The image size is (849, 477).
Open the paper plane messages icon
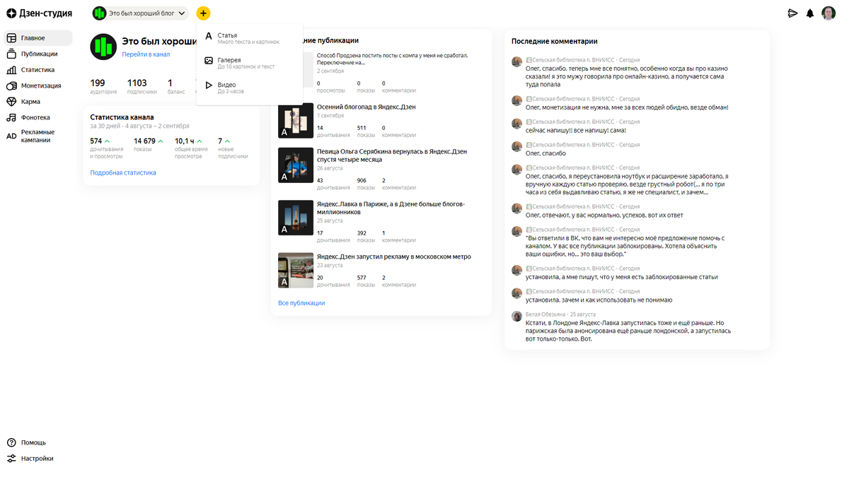tap(792, 13)
